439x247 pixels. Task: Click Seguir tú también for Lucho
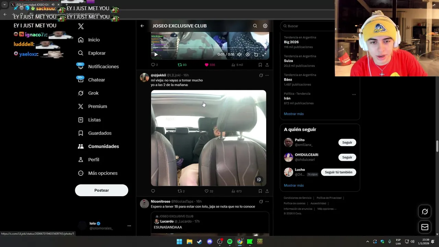pyautogui.click(x=339, y=172)
